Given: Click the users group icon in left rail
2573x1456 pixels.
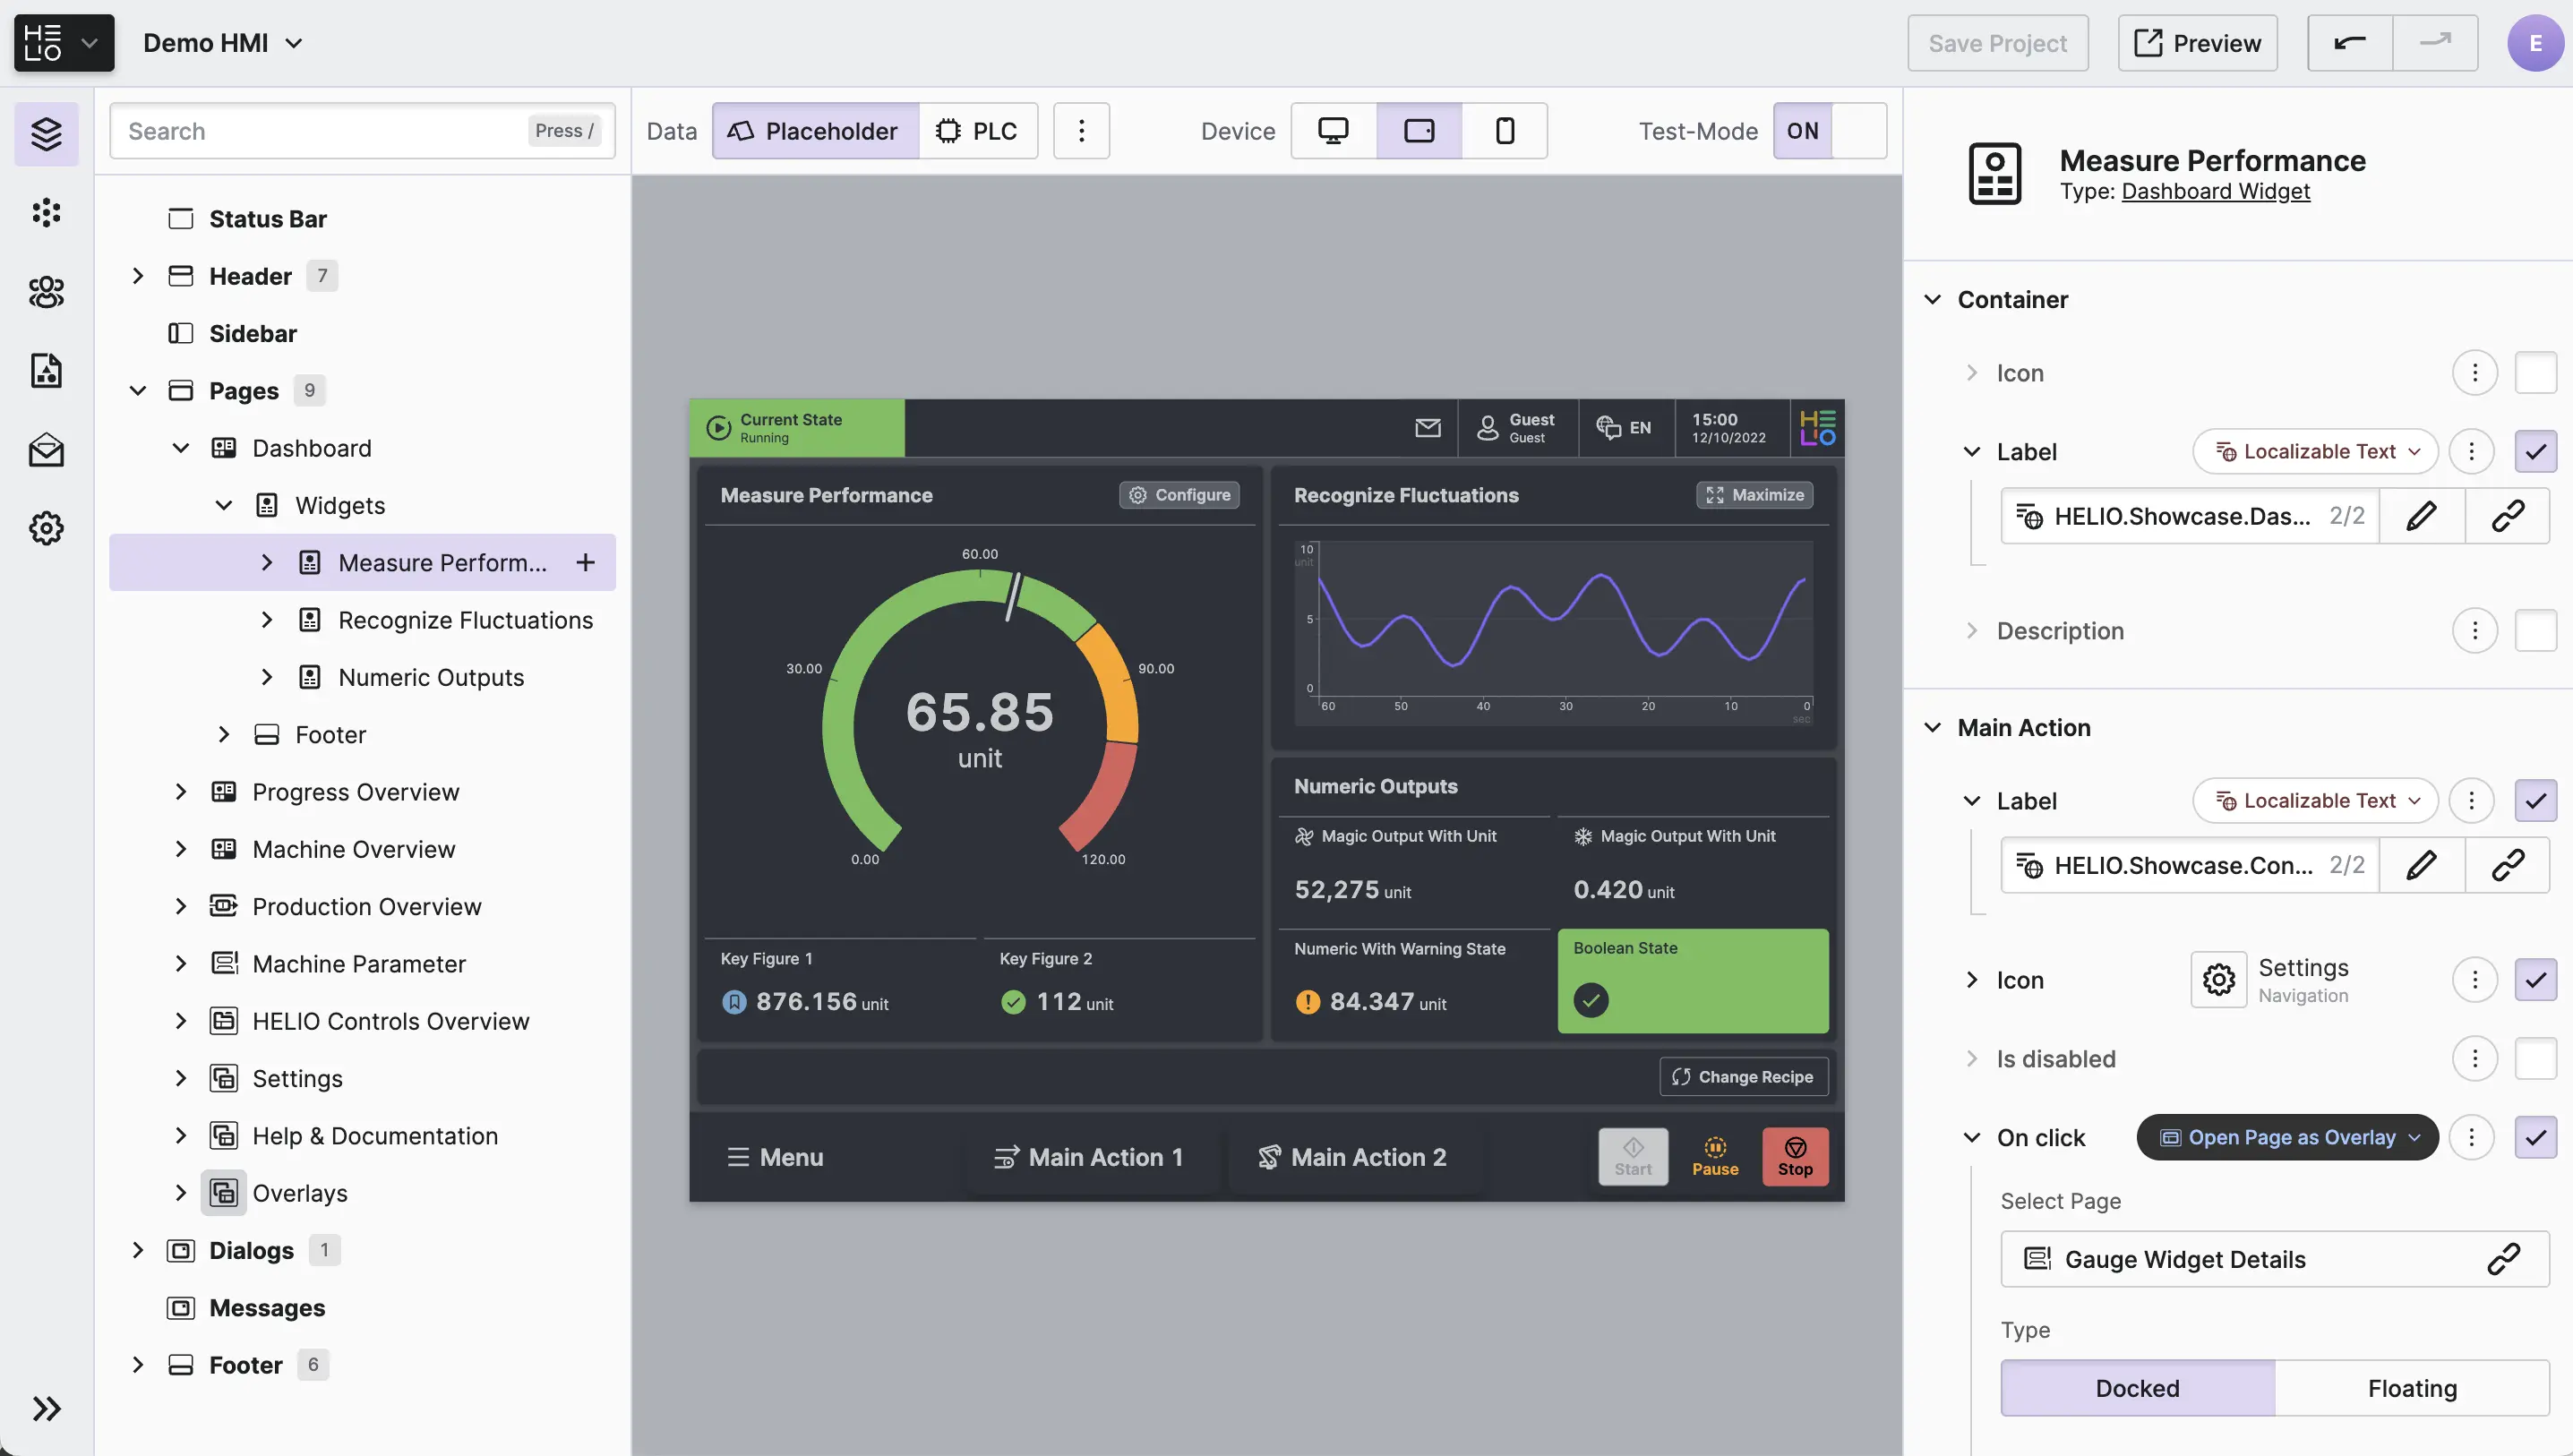Looking at the screenshot, I should pyautogui.click(x=46, y=292).
